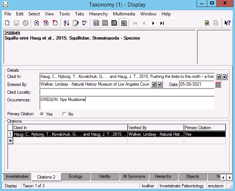Image resolution: width=235 pixels, height=191 pixels.
Task: Go to previous record
Action: (144, 23)
